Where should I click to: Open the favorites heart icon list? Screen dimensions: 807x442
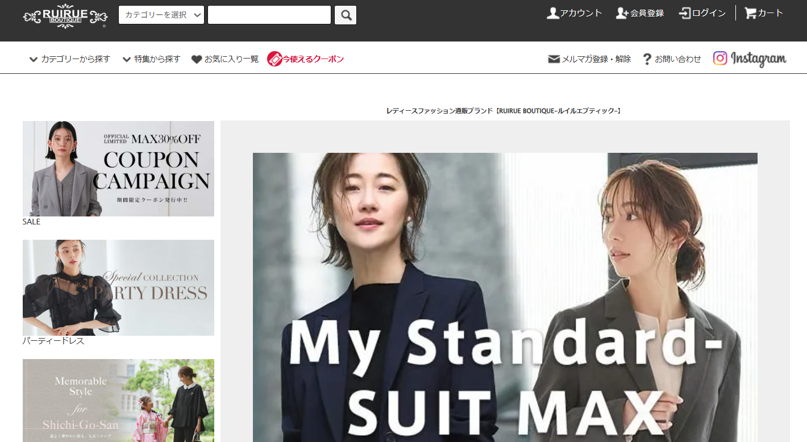coord(197,59)
